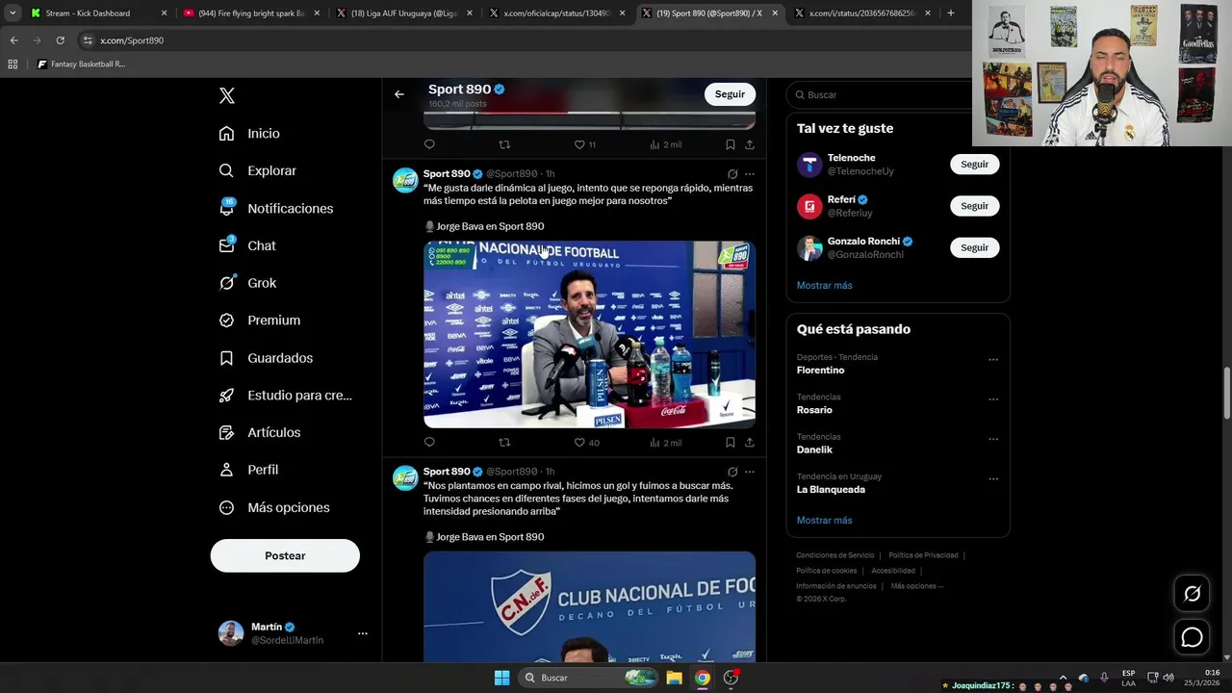Screen dimensions: 1232x693
Task: Click the X logo in sidebar
Action: click(x=227, y=95)
